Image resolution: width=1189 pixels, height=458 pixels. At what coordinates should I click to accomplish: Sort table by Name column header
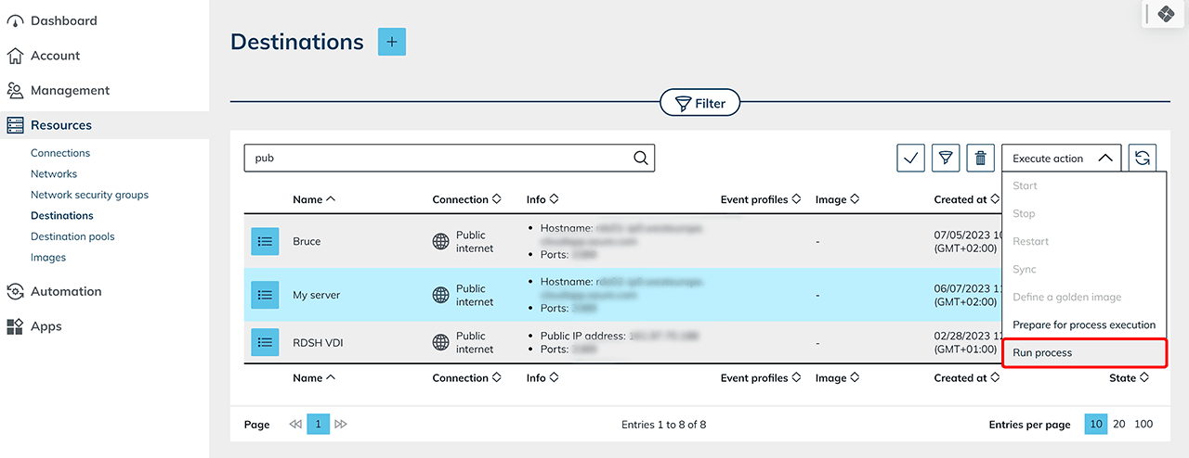pos(313,199)
